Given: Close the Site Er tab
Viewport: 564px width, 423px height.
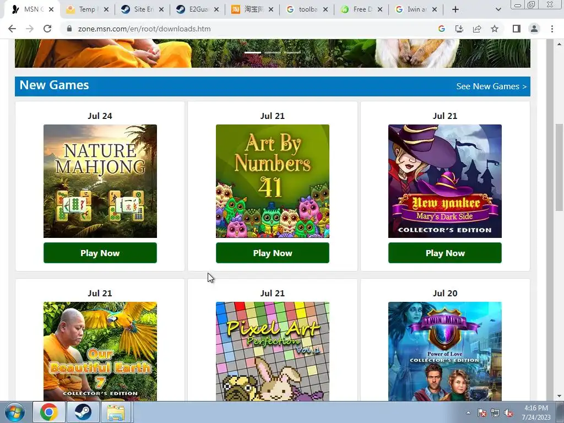Looking at the screenshot, I should tap(161, 9).
